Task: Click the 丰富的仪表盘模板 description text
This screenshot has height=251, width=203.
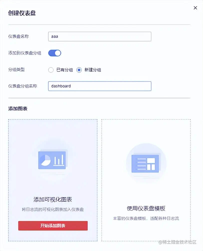Action: 146,218
